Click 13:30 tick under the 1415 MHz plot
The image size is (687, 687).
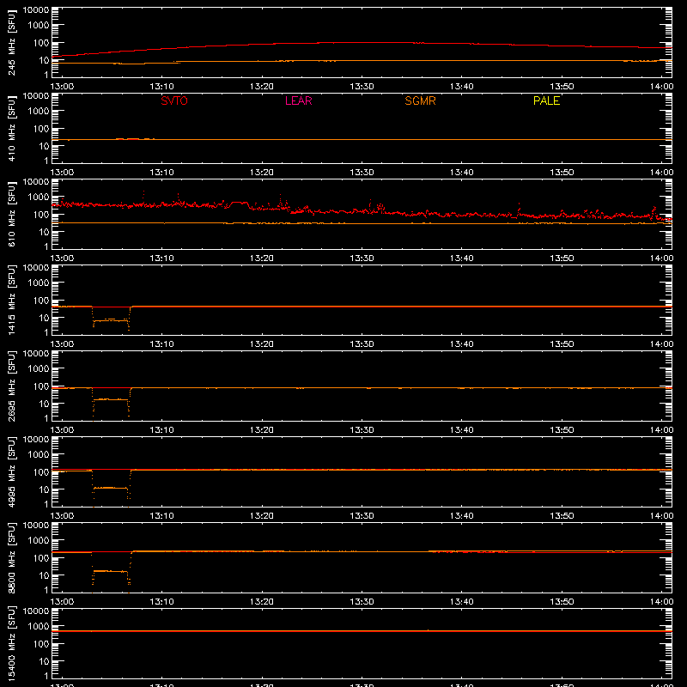[x=362, y=344]
